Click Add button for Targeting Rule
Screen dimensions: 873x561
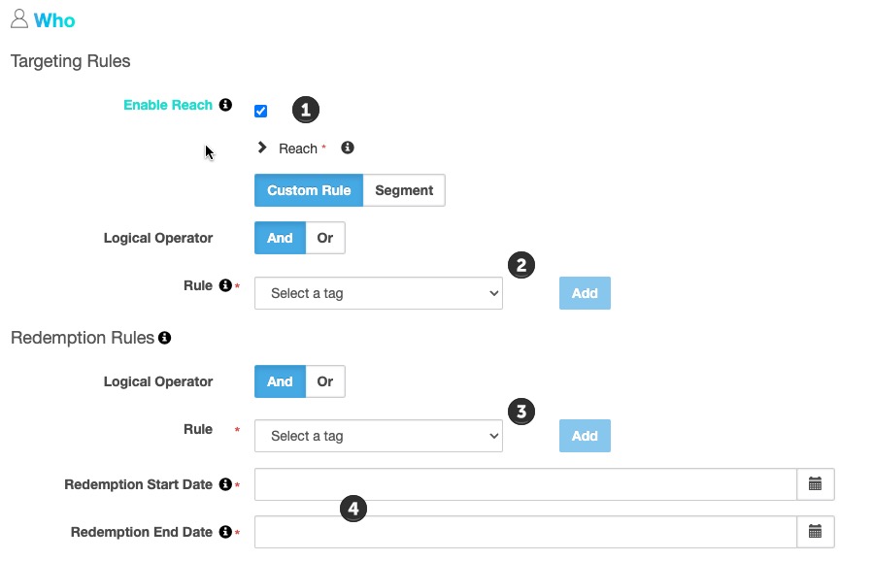click(x=585, y=293)
